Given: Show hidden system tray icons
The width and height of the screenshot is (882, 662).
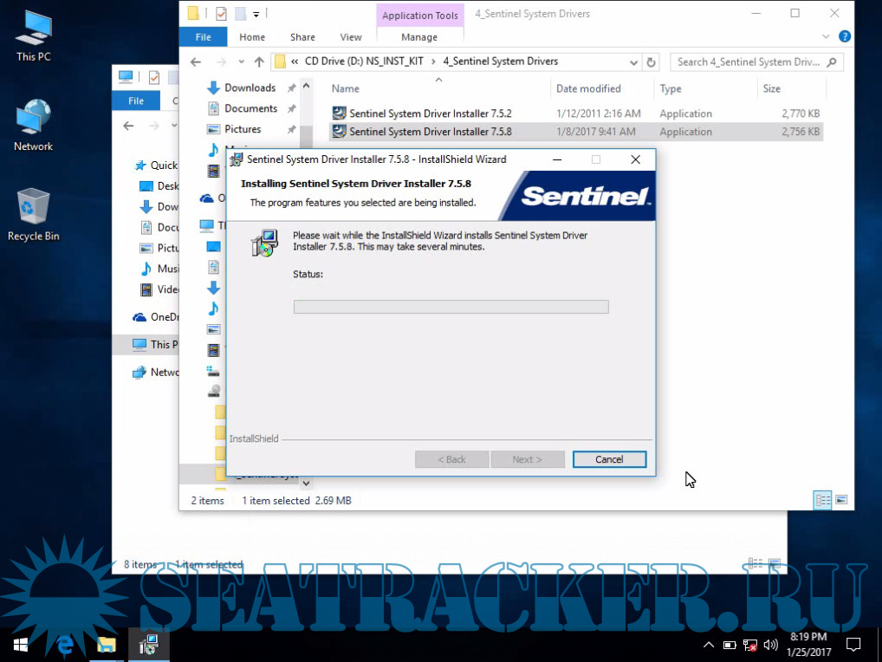Looking at the screenshot, I should point(708,645).
